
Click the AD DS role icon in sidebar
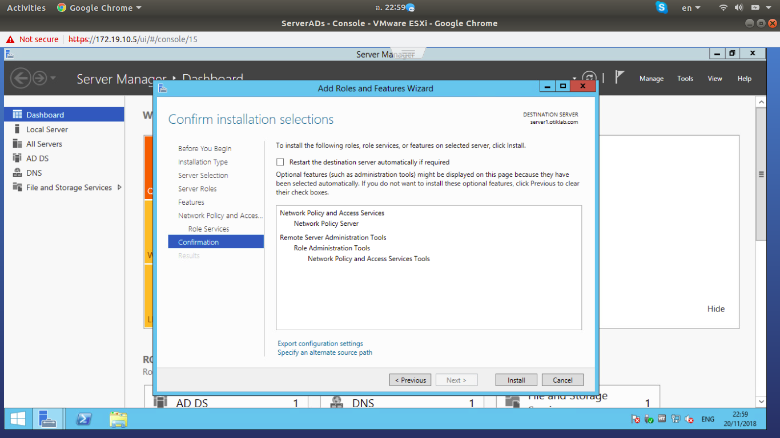pyautogui.click(x=17, y=159)
